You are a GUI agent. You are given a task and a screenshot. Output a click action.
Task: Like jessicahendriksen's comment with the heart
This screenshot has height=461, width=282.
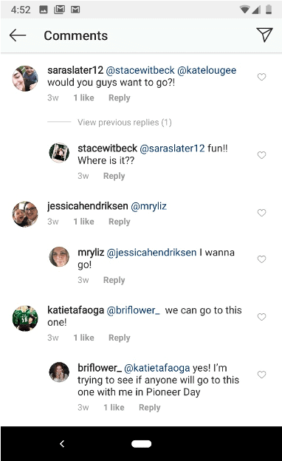pos(261,213)
